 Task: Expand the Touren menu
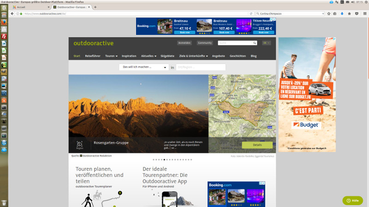111,56
